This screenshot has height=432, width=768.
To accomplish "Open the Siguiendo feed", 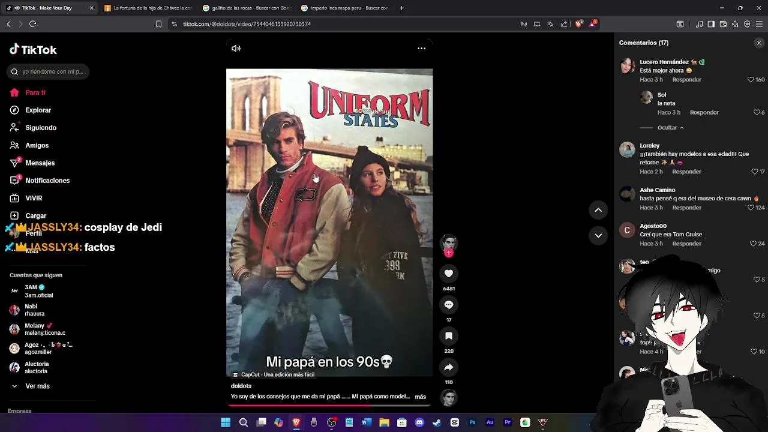I will coord(41,128).
